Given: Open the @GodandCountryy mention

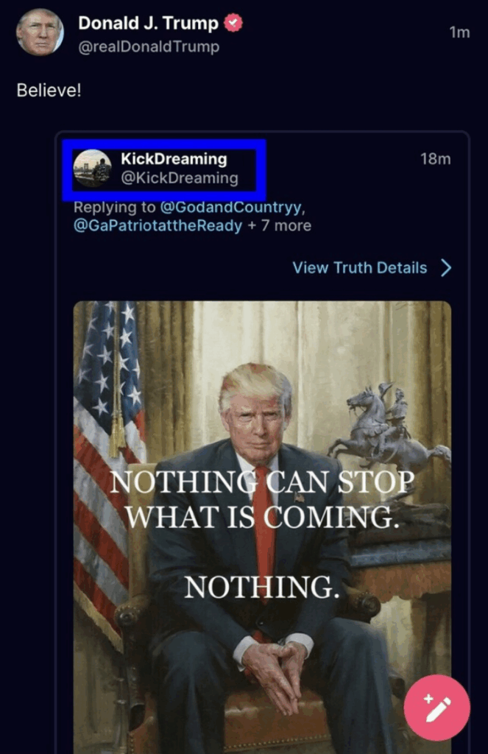Looking at the screenshot, I should coord(231,207).
